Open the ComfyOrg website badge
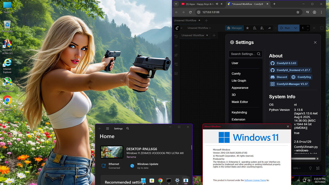Image resolution: width=329 pixels, height=185 pixels. 301,77
